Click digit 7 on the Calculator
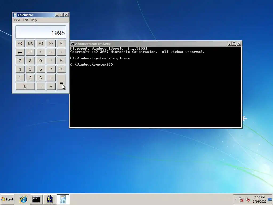 tap(20, 61)
